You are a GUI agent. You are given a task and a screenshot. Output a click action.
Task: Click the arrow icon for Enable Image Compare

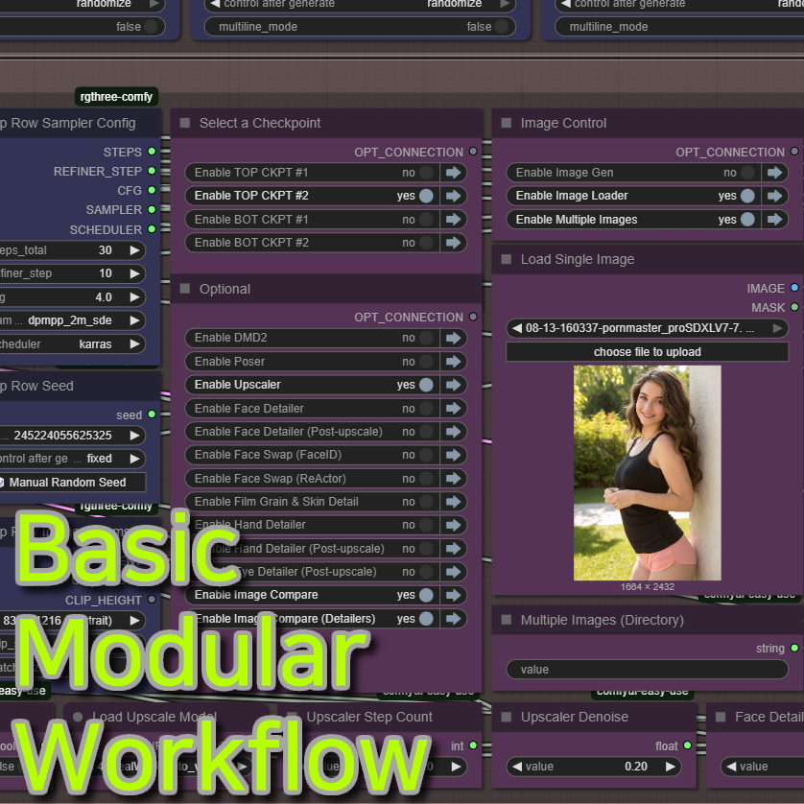point(453,595)
